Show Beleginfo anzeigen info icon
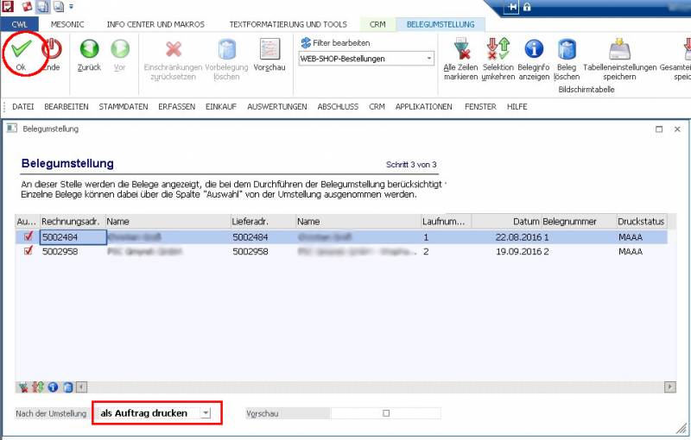The image size is (691, 440). coord(534,49)
